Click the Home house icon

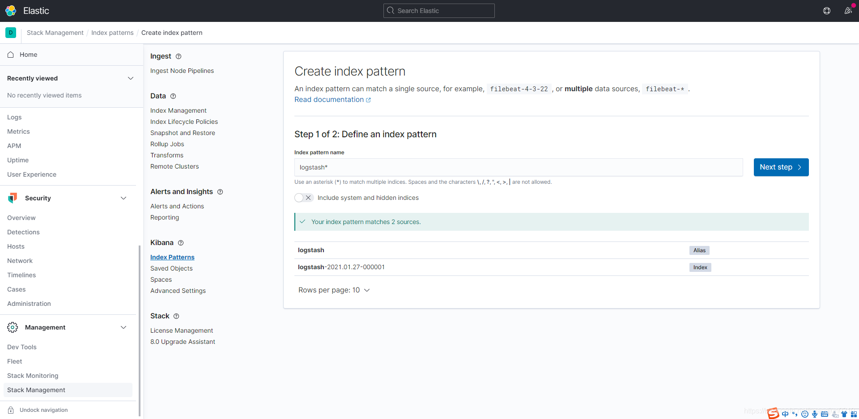[x=11, y=55]
